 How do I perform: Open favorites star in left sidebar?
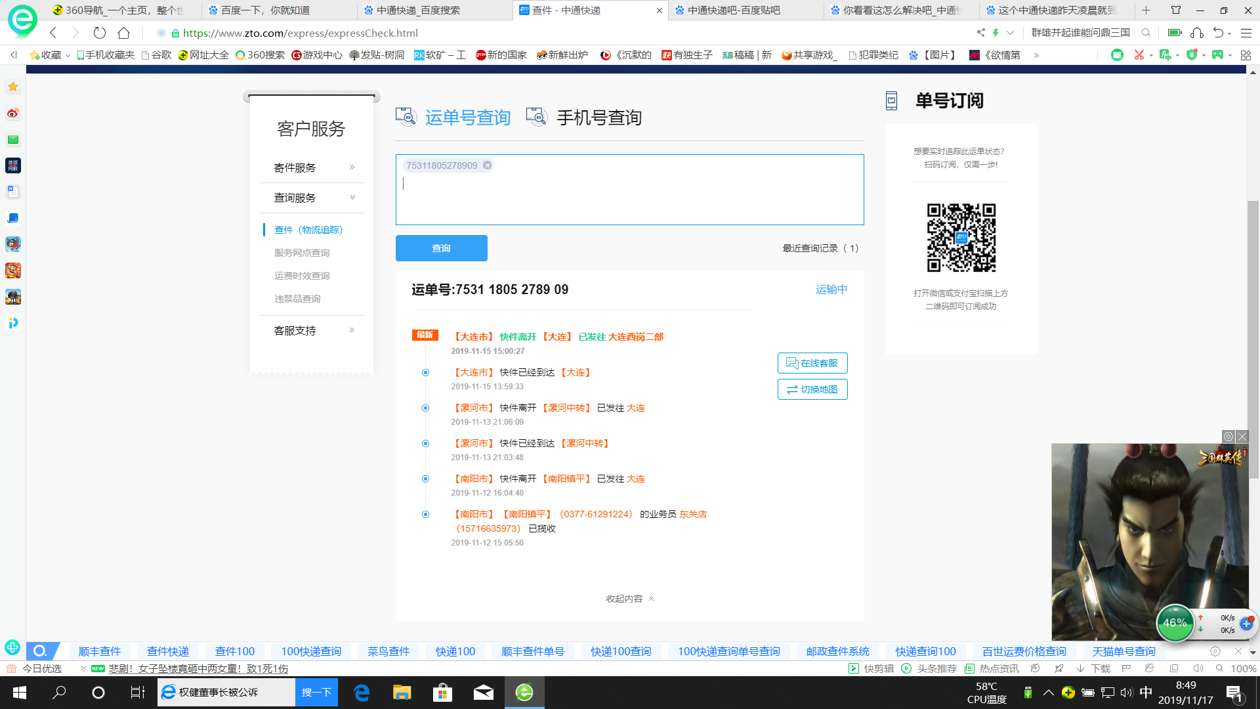click(12, 87)
